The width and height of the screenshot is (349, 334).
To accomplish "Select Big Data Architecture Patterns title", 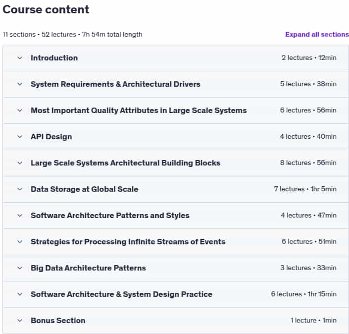I will click(x=88, y=268).
